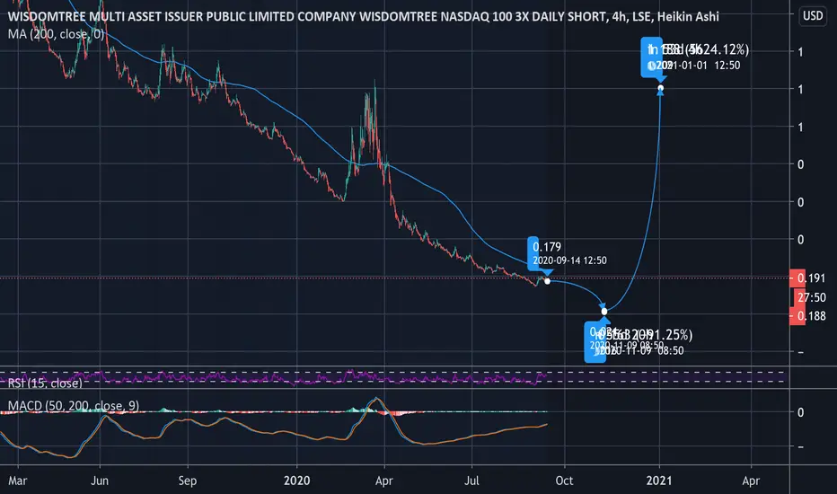Click the Mar label on the time axis
This screenshot has width=837, height=494.
[x=18, y=481]
